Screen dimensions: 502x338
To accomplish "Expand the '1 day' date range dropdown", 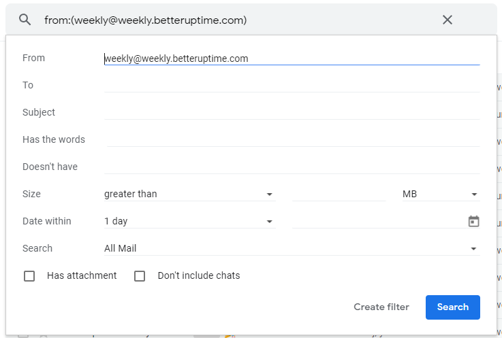I will pos(189,222).
